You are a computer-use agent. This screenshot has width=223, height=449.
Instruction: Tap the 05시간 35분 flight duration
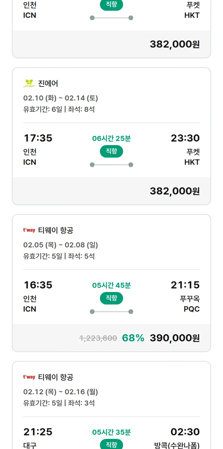(111, 432)
